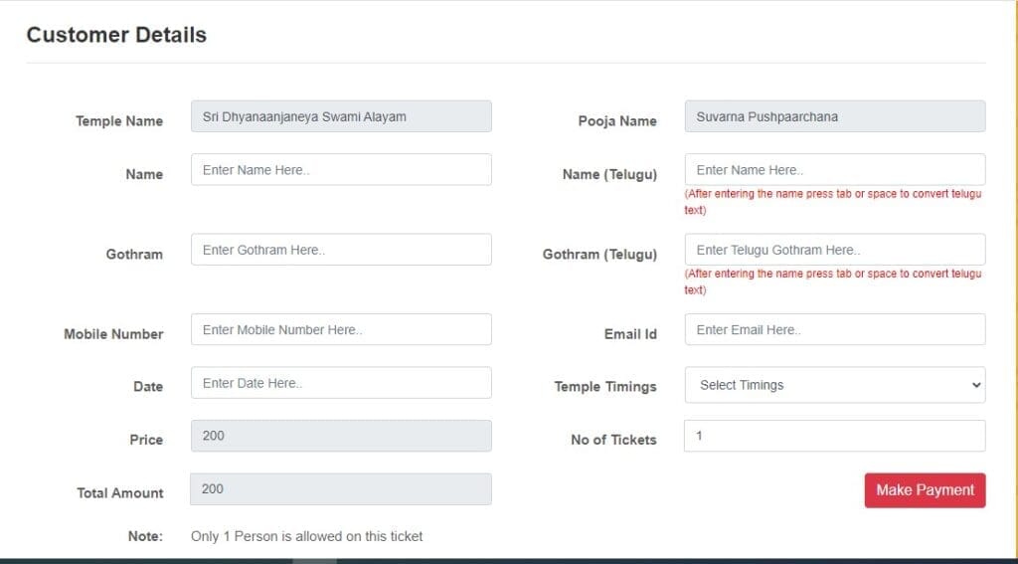Click the Temple Timings label
This screenshot has height=564, width=1018.
pos(605,387)
